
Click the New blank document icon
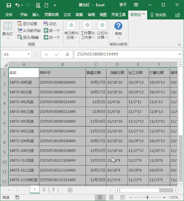(46, 5)
